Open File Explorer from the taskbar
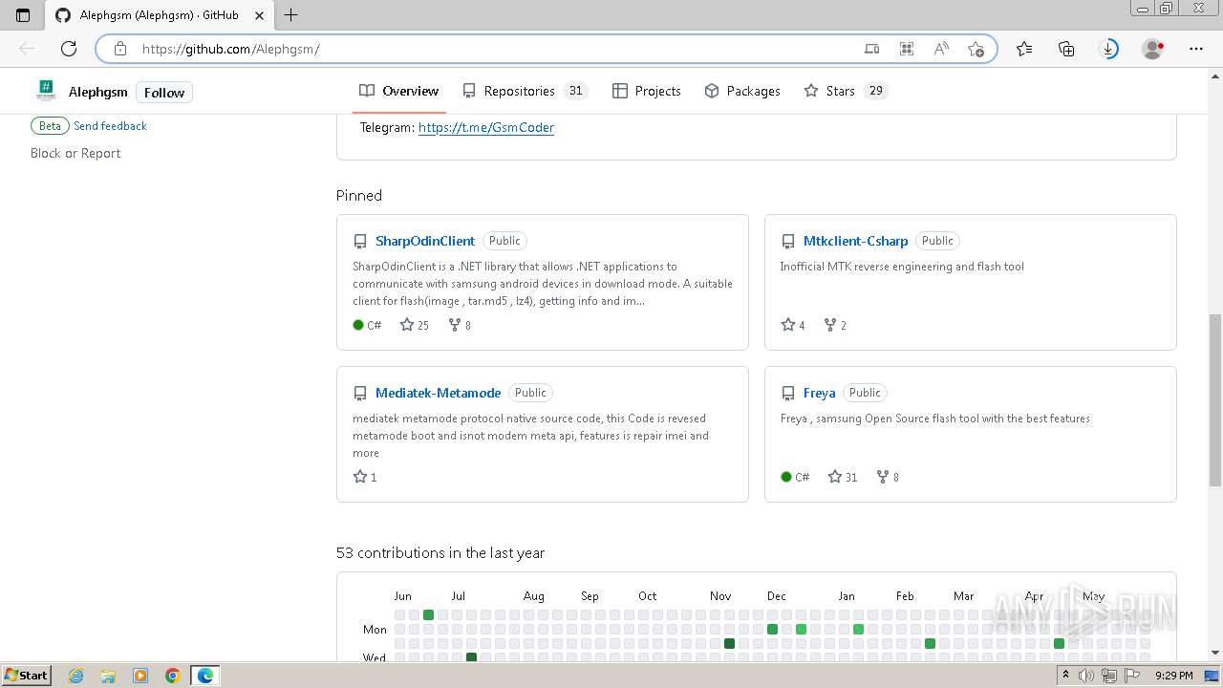 click(108, 676)
